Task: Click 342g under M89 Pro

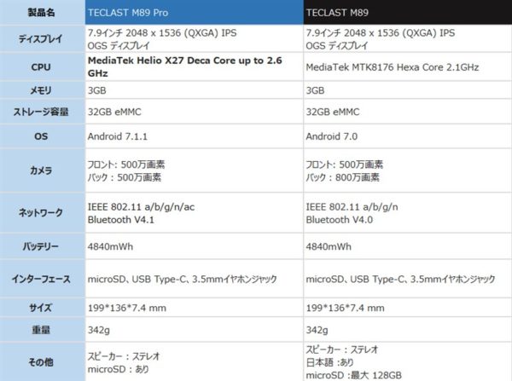Action: (x=99, y=330)
